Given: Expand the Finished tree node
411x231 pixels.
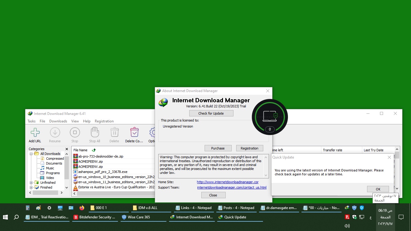Looking at the screenshot, I should (31, 187).
